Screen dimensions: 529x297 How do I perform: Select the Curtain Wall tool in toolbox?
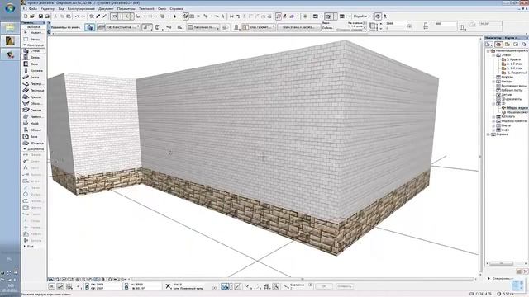[x=33, y=117]
